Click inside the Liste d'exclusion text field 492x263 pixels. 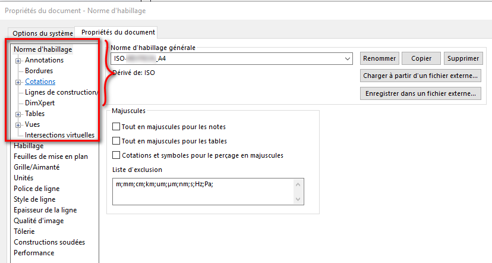tap(203, 192)
